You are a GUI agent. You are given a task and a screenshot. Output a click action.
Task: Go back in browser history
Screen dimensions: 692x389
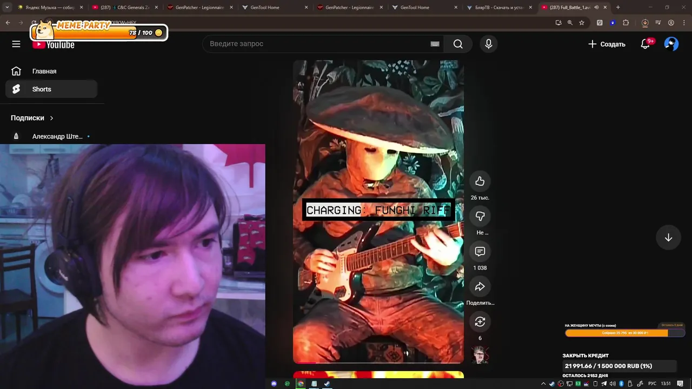(8, 23)
